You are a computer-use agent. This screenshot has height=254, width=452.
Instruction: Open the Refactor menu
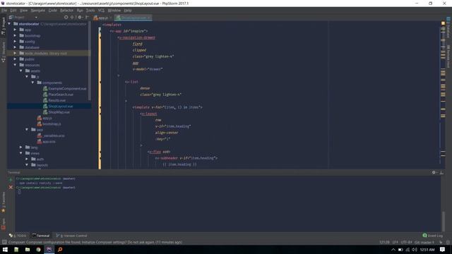66,11
